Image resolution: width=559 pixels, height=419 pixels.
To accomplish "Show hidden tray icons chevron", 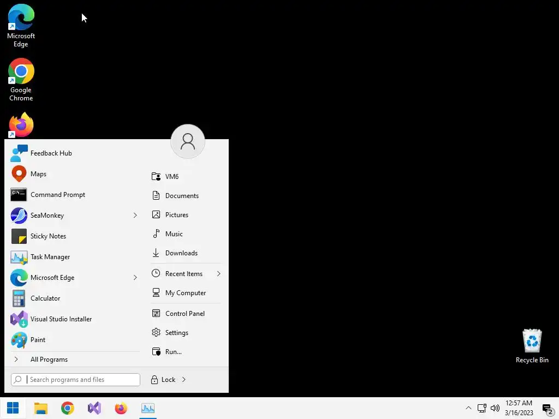I will (468, 408).
